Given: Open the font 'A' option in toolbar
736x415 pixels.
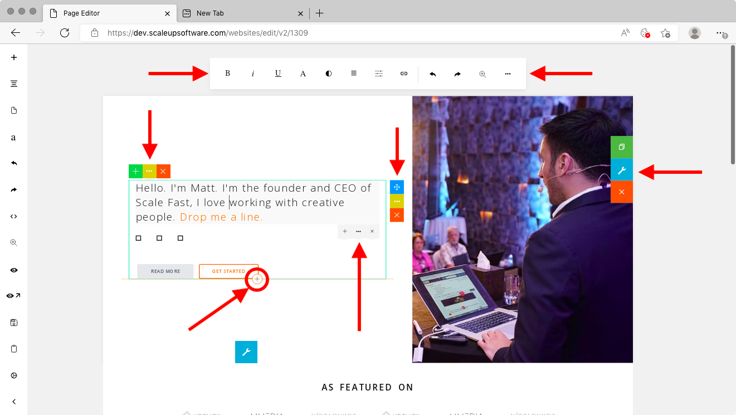Looking at the screenshot, I should click(303, 74).
